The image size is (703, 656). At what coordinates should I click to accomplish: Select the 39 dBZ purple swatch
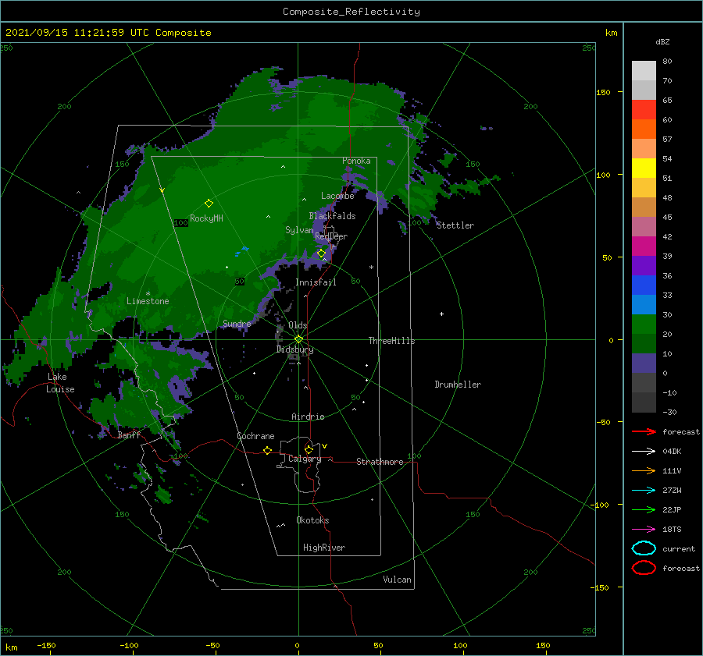point(644,265)
